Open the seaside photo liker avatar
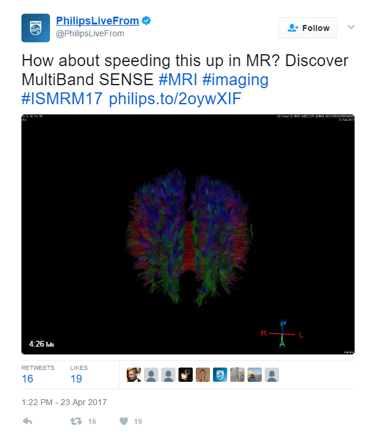 click(255, 375)
